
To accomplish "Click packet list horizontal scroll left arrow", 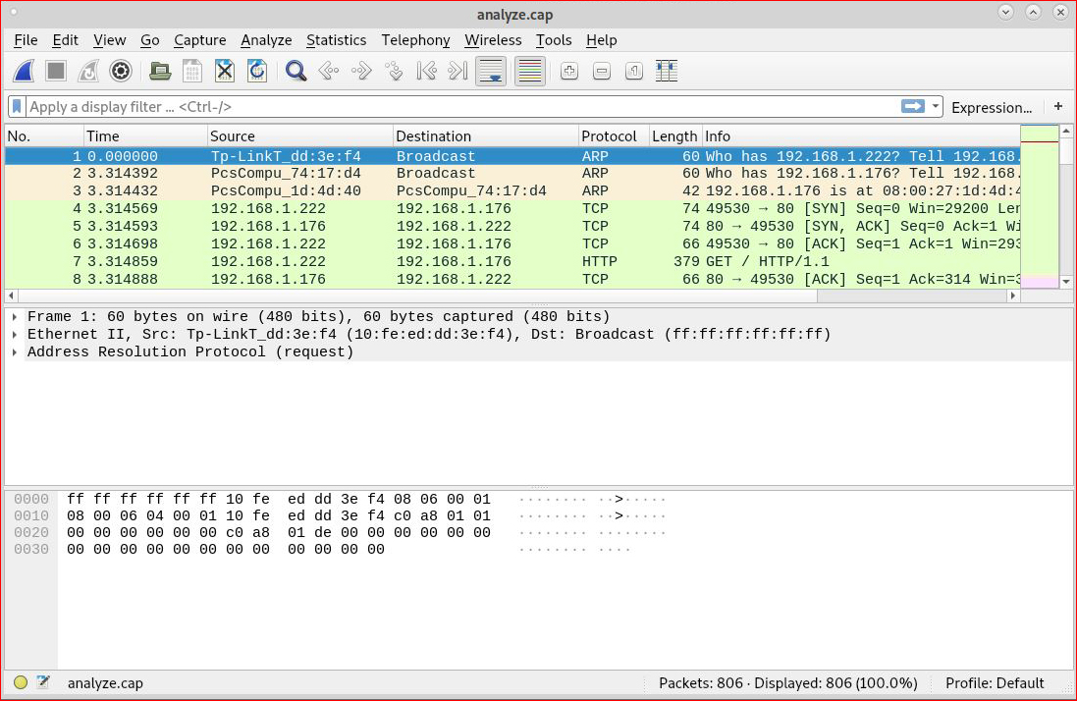I will click(11, 296).
